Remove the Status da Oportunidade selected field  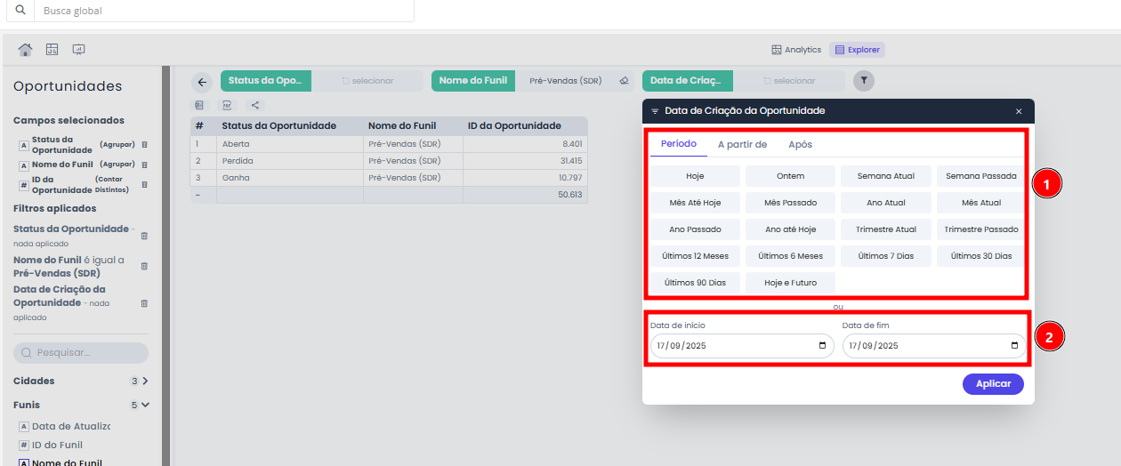tap(145, 144)
